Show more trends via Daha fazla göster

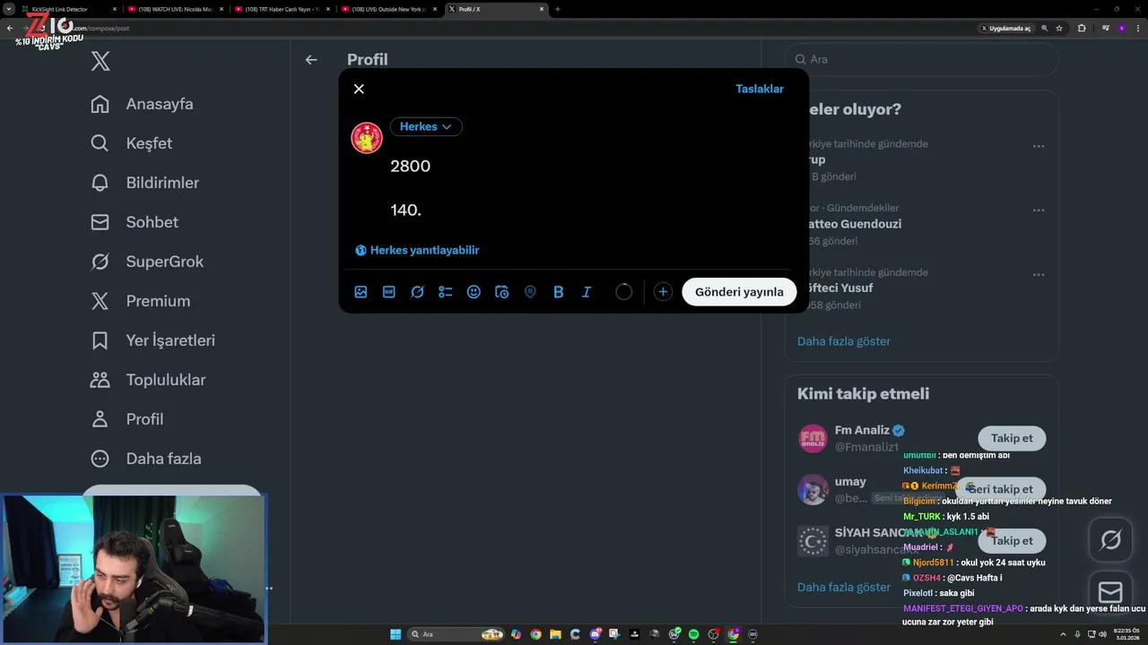point(844,341)
